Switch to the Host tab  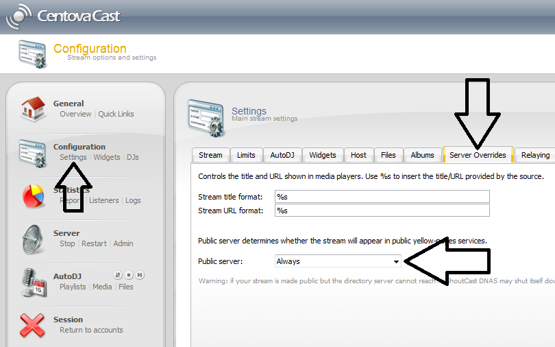358,155
